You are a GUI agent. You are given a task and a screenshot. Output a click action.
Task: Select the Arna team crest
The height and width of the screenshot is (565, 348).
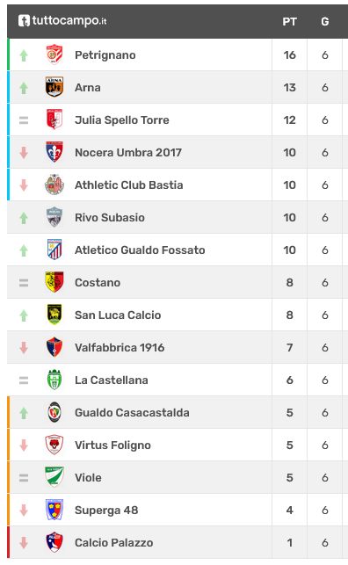pyautogui.click(x=54, y=87)
